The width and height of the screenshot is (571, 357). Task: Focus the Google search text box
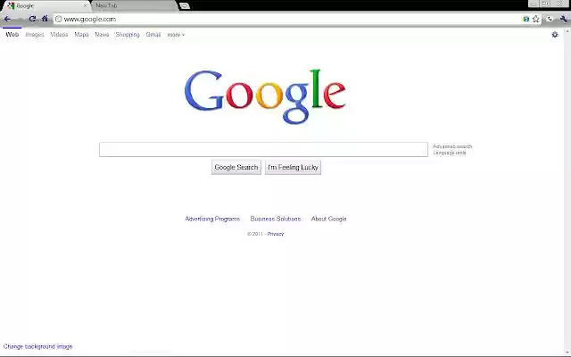coord(264,149)
